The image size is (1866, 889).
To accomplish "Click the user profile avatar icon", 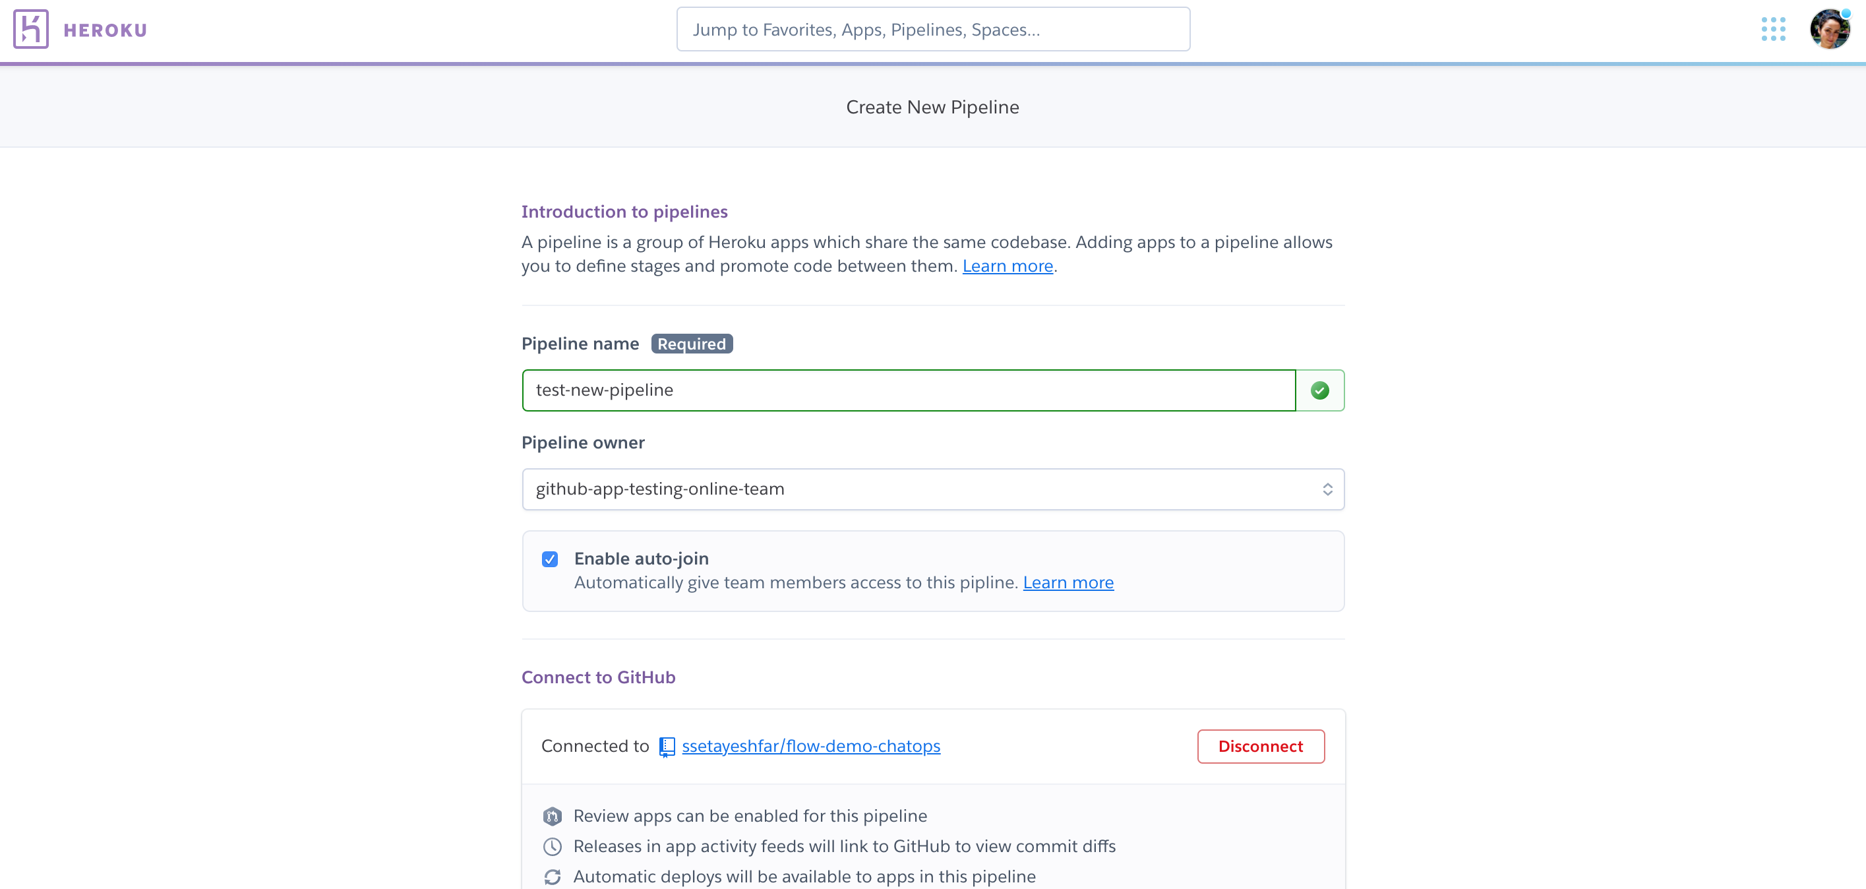I will tap(1826, 28).
